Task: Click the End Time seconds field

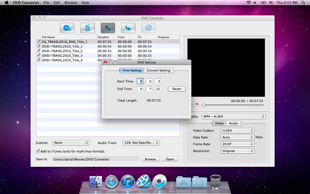Action: [x=158, y=89]
